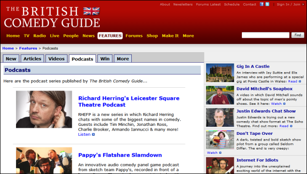
Task: Click Watch link for David Mitchell's Soapbox
Action: click(x=276, y=104)
